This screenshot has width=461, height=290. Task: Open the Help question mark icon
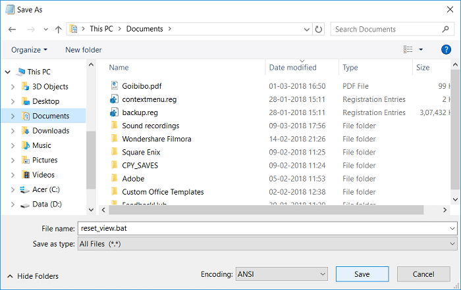[x=446, y=49]
